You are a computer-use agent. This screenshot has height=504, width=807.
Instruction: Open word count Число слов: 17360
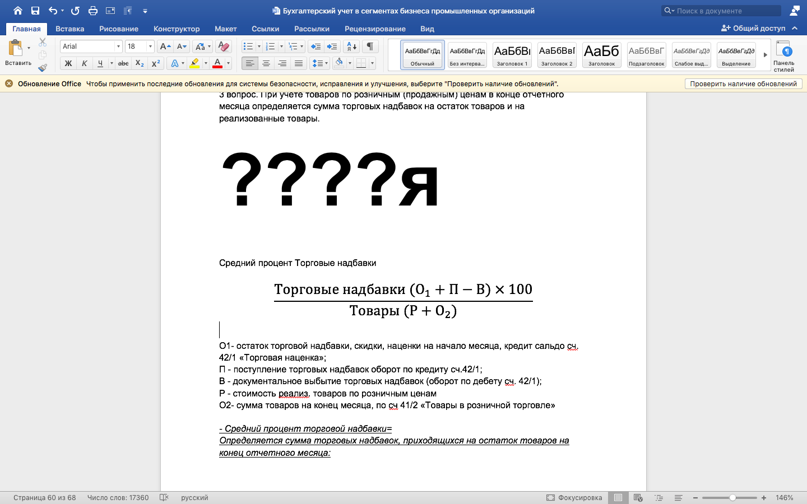point(118,497)
